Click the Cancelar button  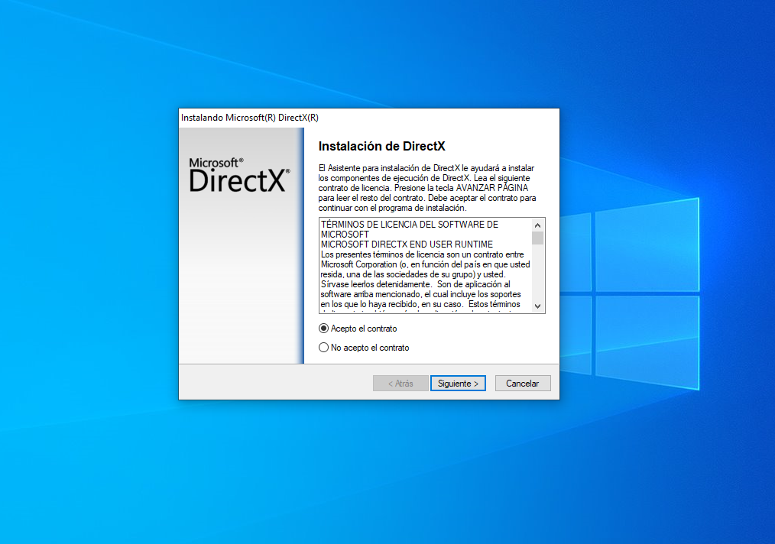(523, 384)
